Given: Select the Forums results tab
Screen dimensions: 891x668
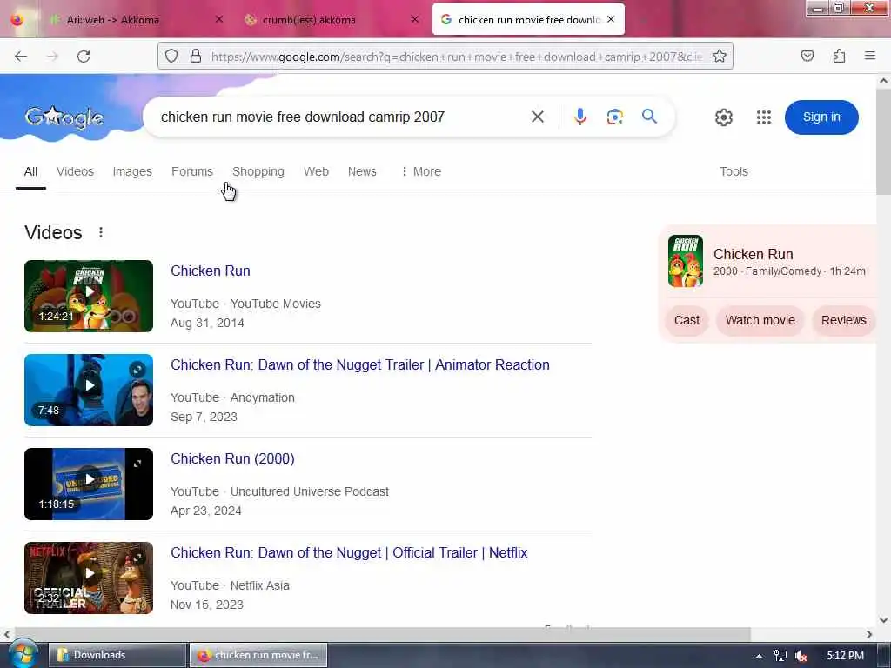Looking at the screenshot, I should point(192,171).
